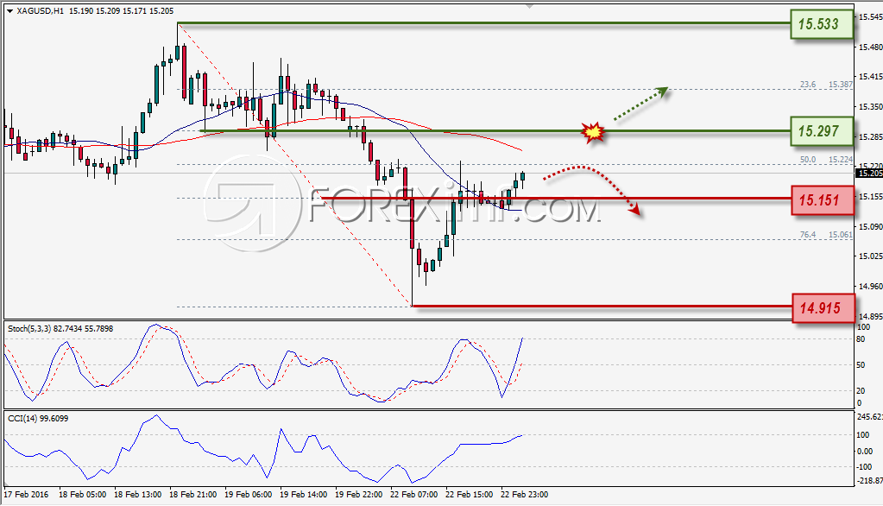Click the 18 Feb 21:00 time label
Screen dimensions: 883x506
[x=192, y=495]
